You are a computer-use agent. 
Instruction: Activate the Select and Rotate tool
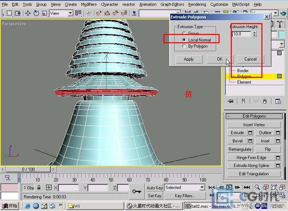click(x=36, y=13)
